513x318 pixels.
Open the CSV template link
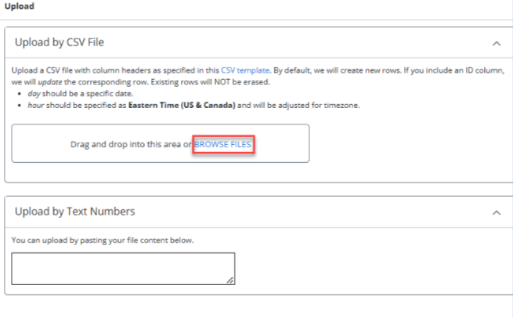click(245, 70)
